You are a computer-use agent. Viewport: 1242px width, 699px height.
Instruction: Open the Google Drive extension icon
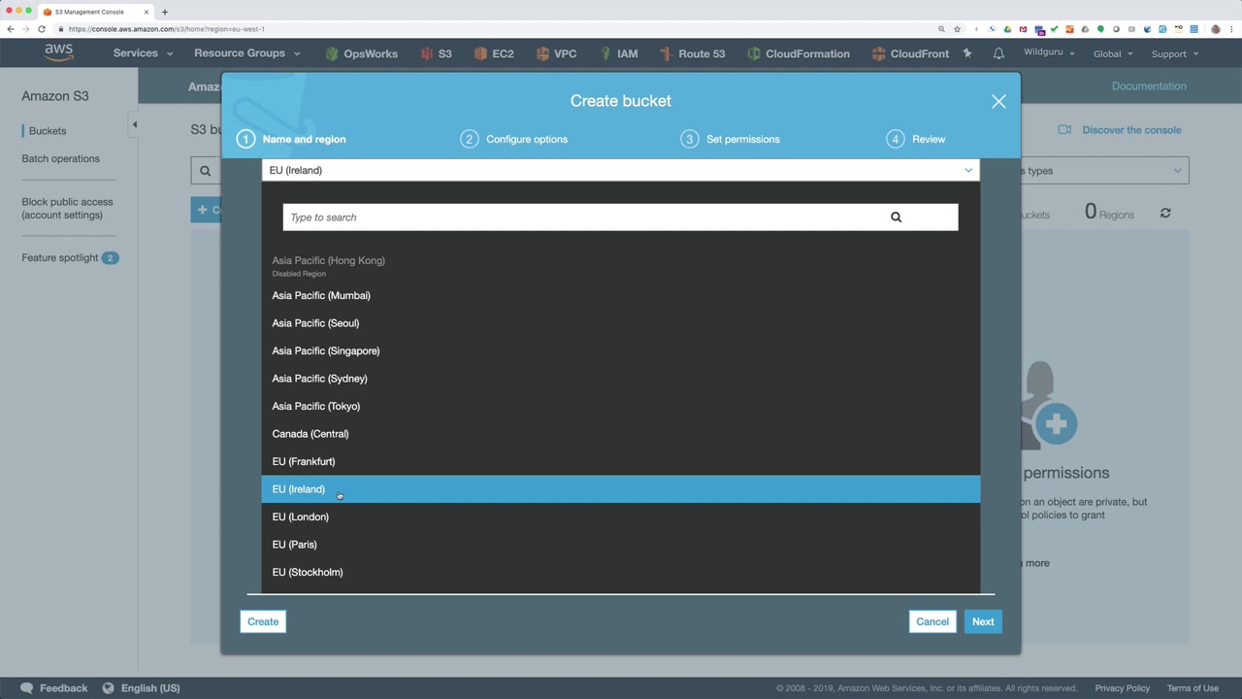1007,29
